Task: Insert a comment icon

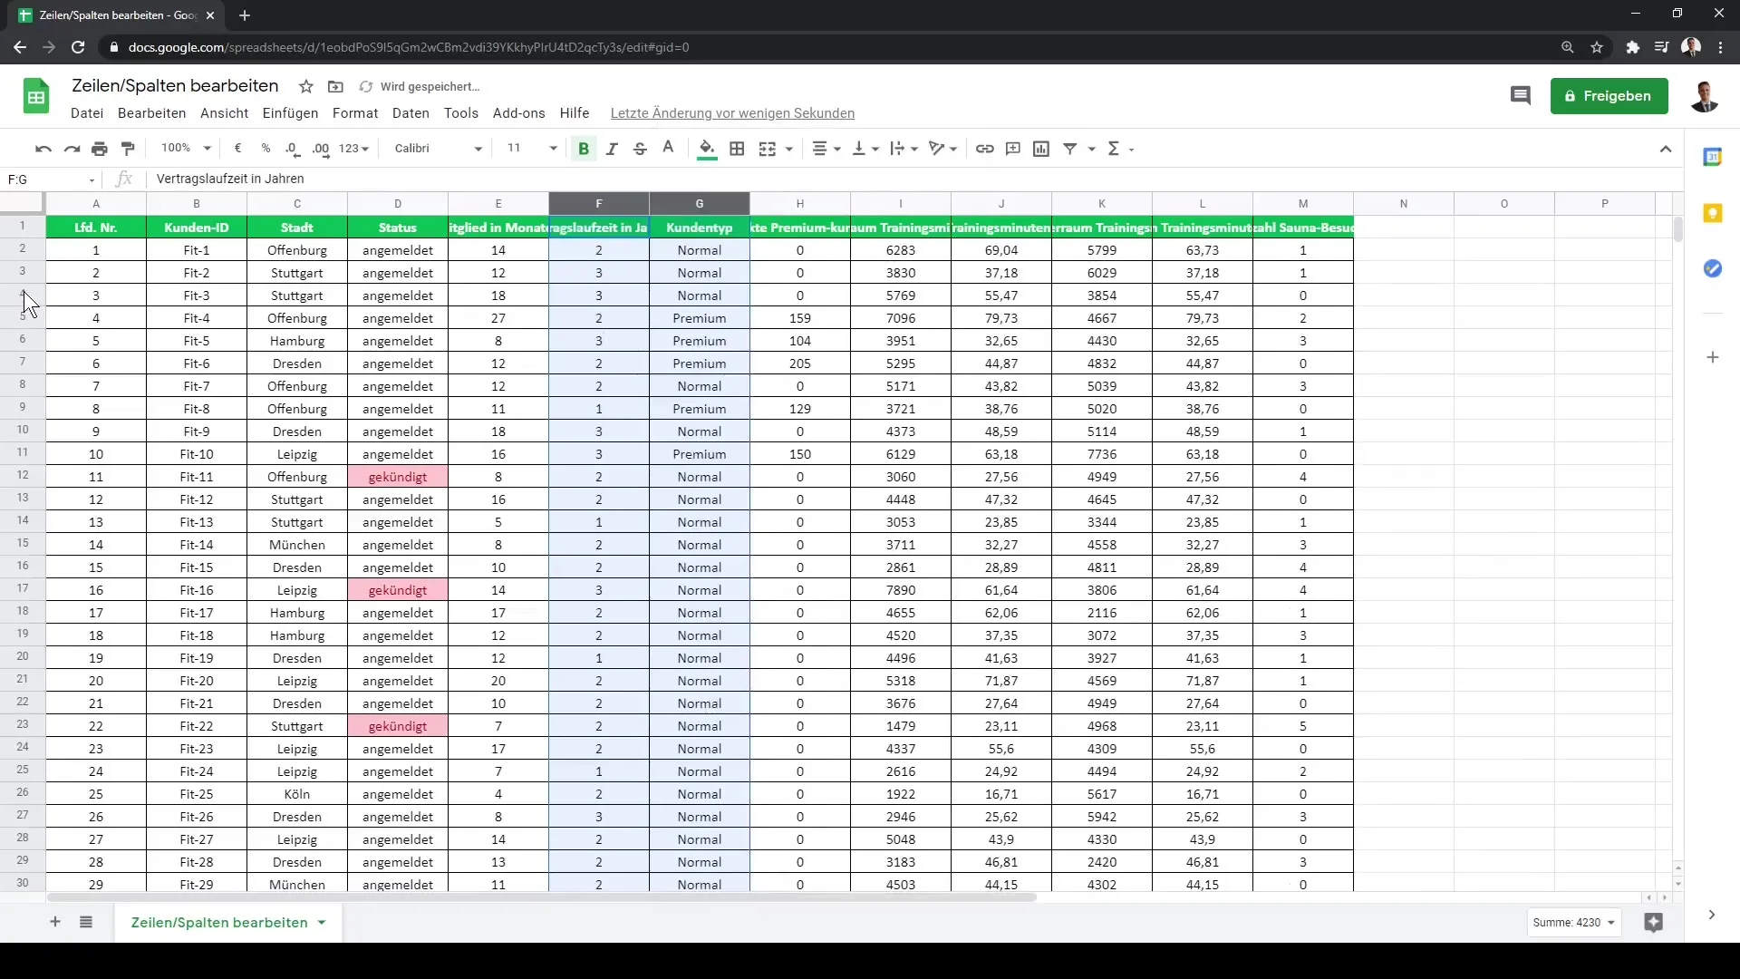Action: click(1013, 149)
